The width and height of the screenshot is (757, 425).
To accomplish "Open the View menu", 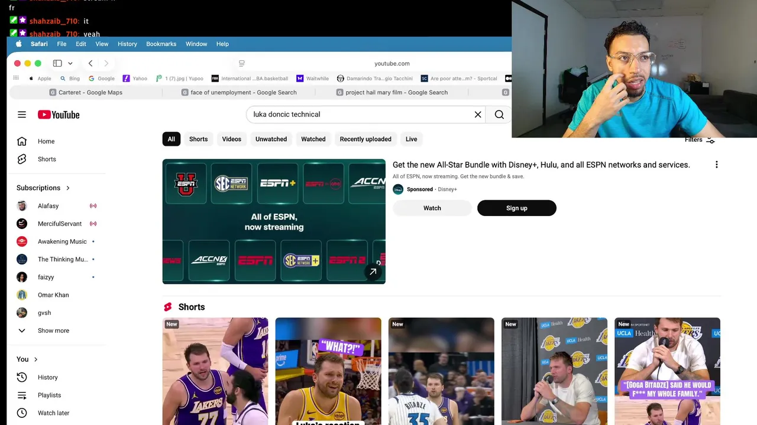I will tap(102, 44).
